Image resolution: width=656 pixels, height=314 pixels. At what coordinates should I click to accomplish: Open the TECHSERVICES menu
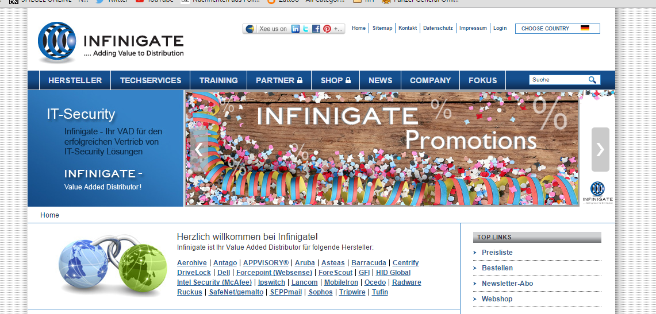point(151,80)
